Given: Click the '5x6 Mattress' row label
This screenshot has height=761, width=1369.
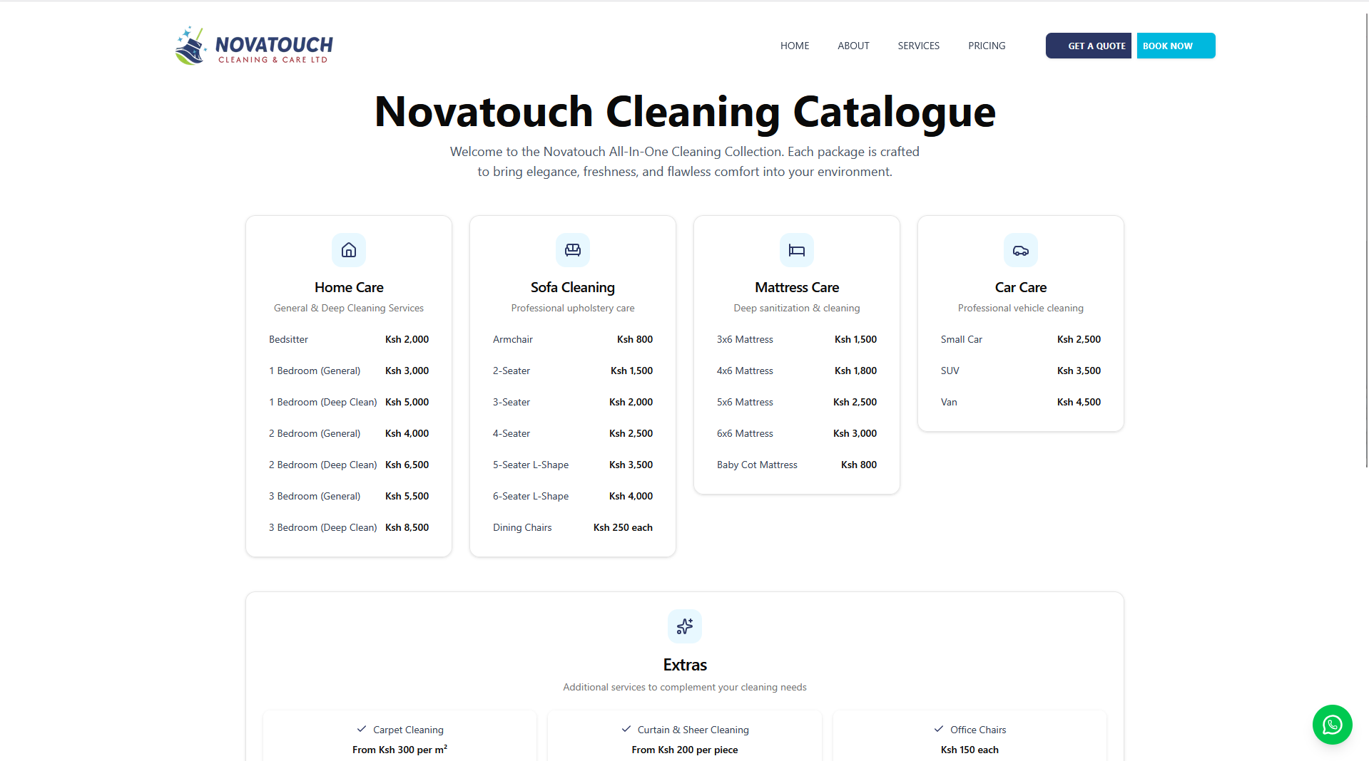Looking at the screenshot, I should [x=745, y=402].
